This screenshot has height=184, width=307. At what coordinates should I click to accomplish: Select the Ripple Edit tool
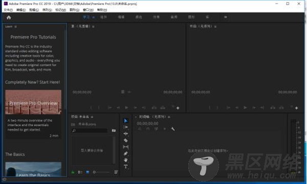(126, 134)
